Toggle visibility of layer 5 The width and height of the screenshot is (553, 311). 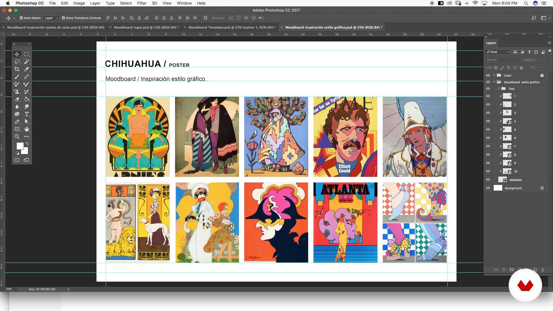(488, 130)
